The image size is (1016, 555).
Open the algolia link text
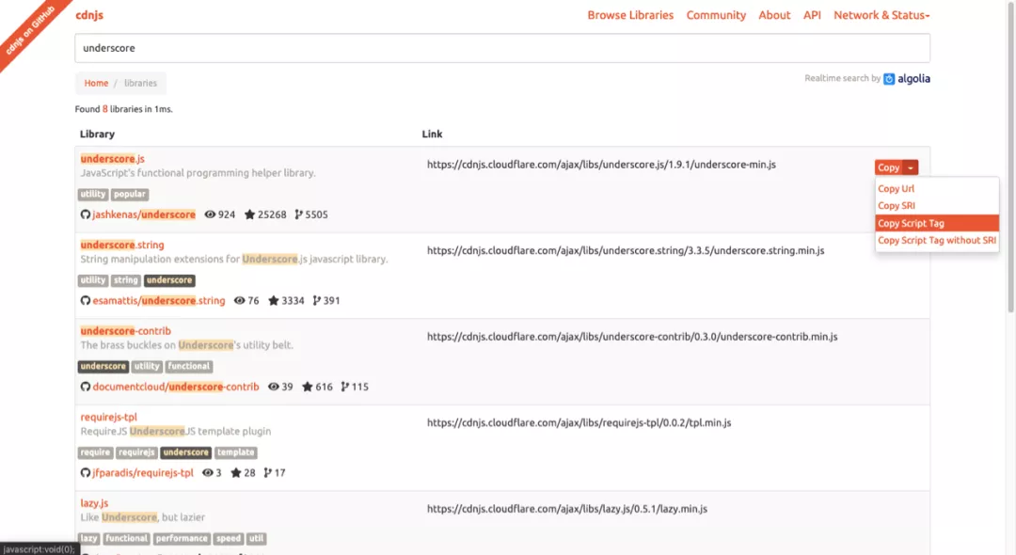(x=913, y=78)
